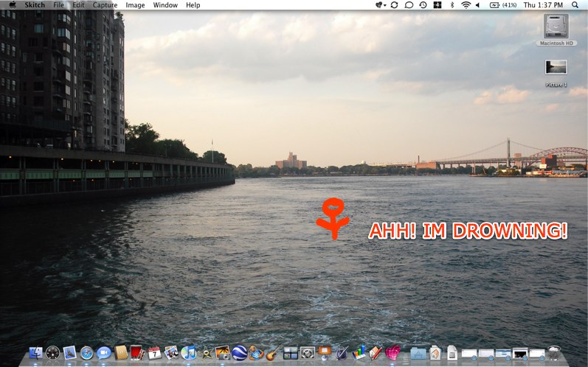Open iPhoto from the Dock
This screenshot has height=367, width=588.
(x=223, y=353)
